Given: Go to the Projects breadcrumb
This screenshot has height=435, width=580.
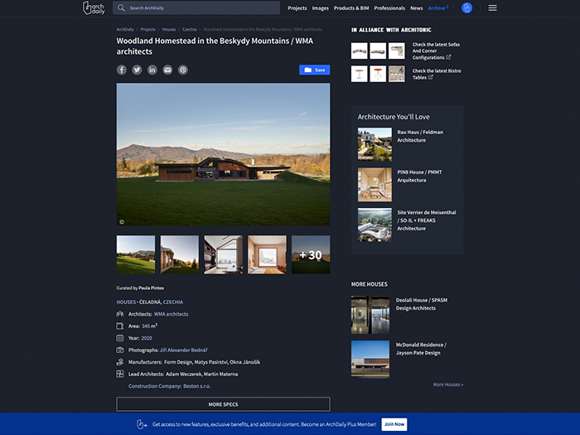Looking at the screenshot, I should pos(147,29).
